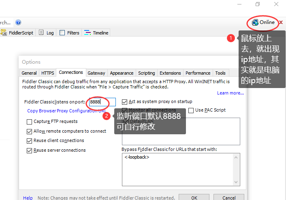Click the Help link in Options dialog
The width and height of the screenshot is (286, 200).
(28, 198)
